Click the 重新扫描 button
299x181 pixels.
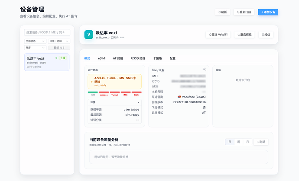[x=244, y=12]
